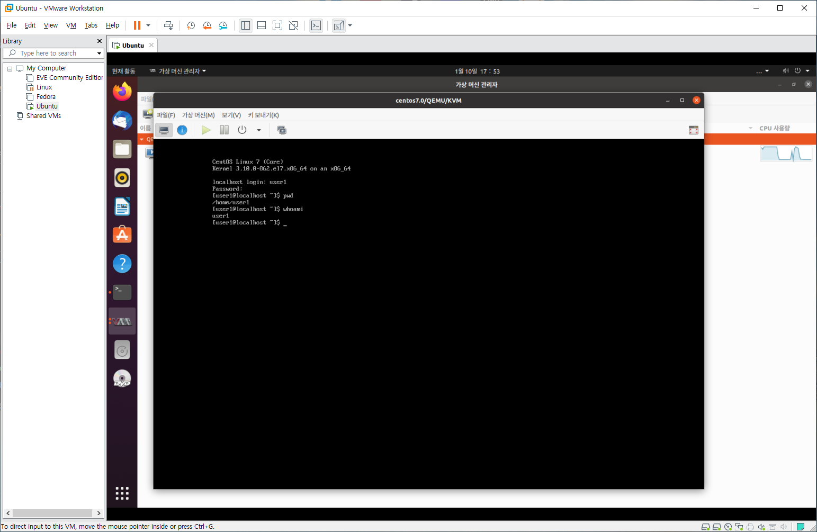Launch Thunderbird mail from the dock

122,120
